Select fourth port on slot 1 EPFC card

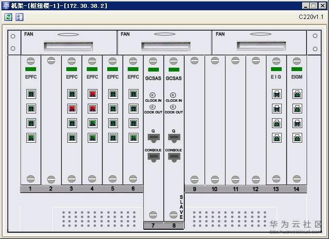31,138
